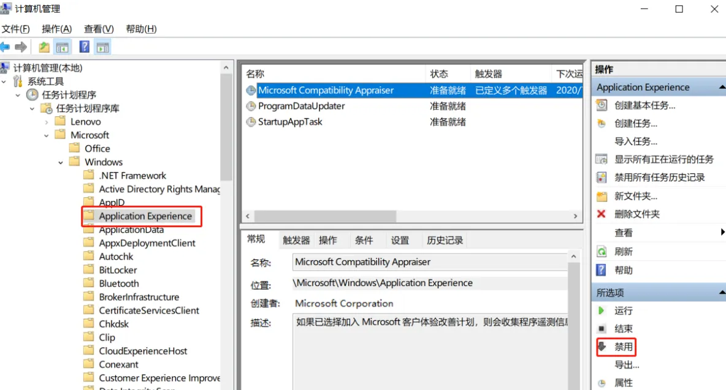
Task: Select the Bluetooth folder in tree
Action: pyautogui.click(x=118, y=283)
